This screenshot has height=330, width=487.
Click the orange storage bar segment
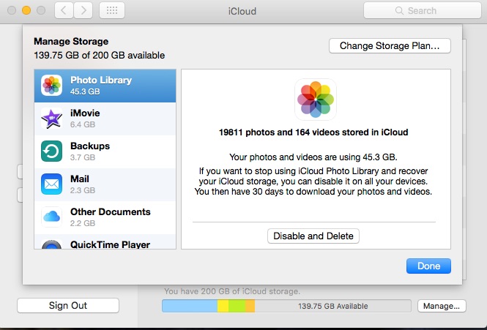[250, 306]
